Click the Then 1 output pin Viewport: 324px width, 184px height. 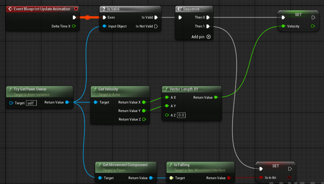(208, 26)
